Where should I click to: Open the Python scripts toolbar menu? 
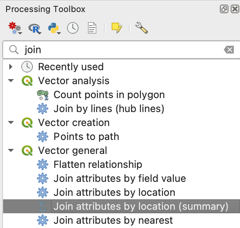click(55, 28)
